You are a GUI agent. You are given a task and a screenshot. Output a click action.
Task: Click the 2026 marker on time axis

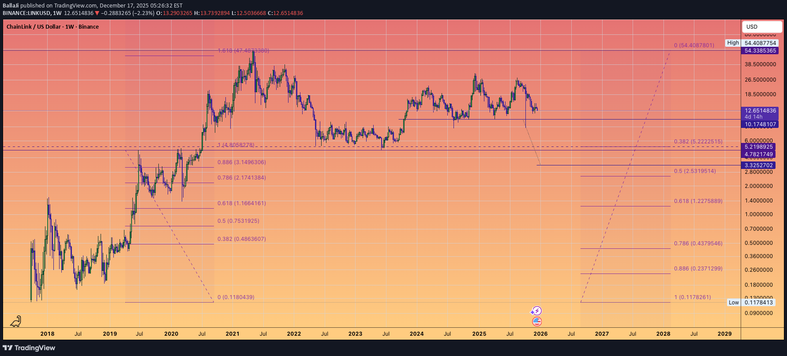pyautogui.click(x=540, y=334)
